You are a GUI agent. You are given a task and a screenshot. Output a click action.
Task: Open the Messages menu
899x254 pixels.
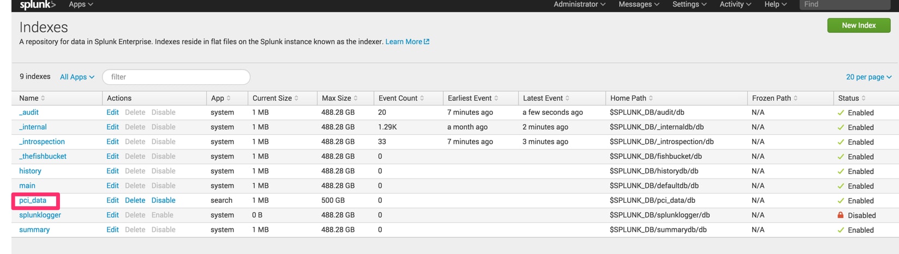tap(639, 4)
